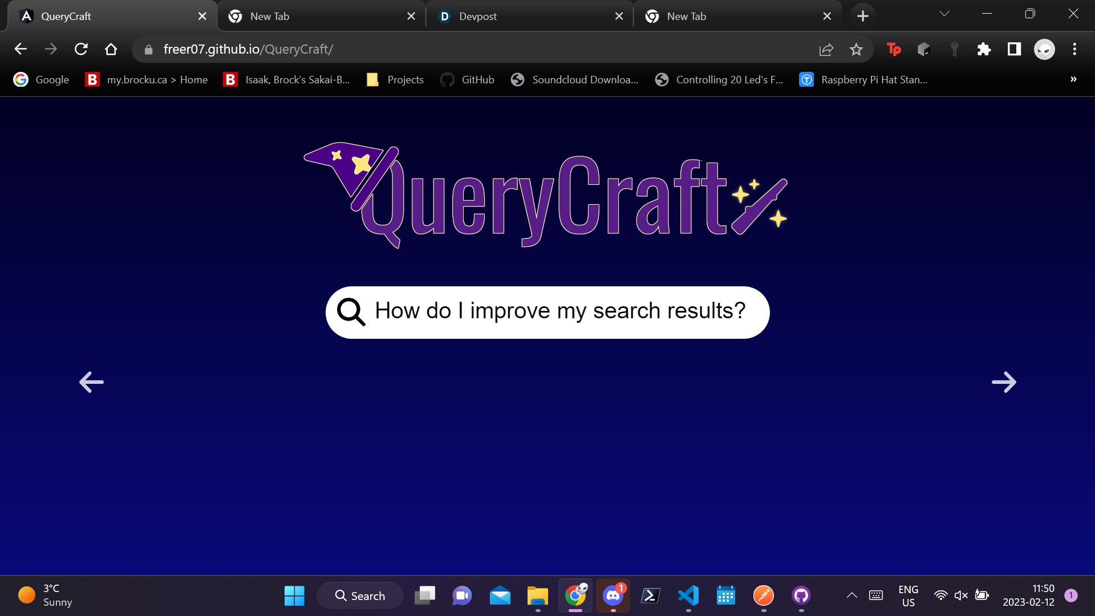This screenshot has height=616, width=1095.
Task: Click the share page icon in address bar
Action: (826, 50)
